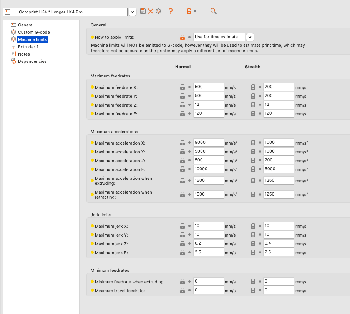
Task: Open the printer preset dropdown arrow
Action: click(x=133, y=12)
